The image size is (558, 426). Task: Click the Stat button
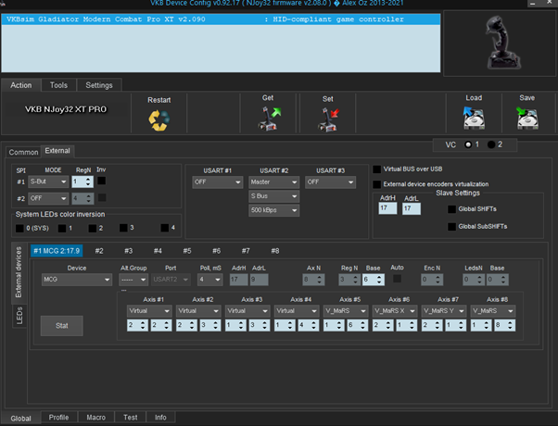tap(61, 325)
